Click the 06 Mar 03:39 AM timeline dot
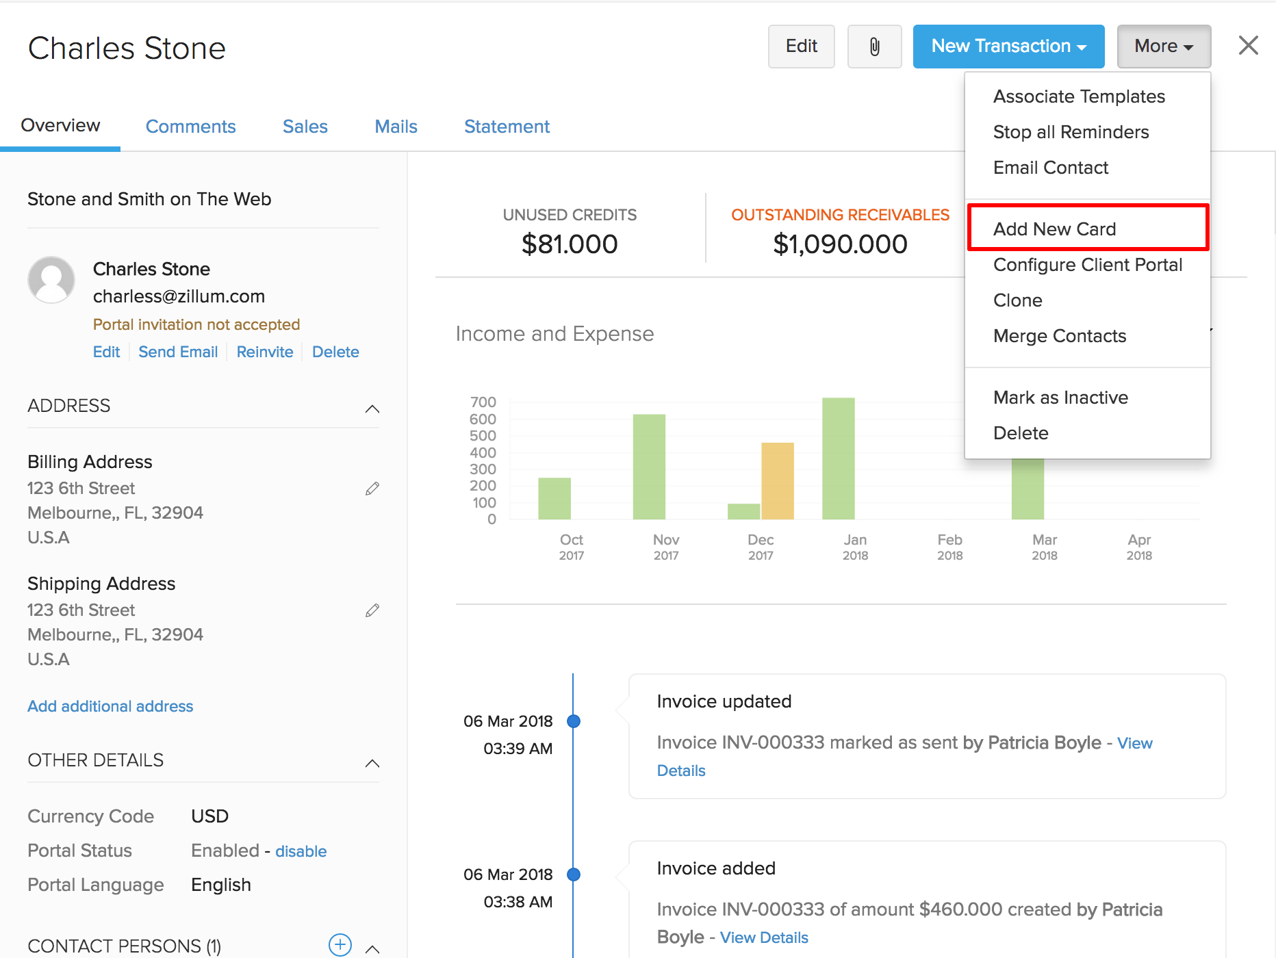Image resolution: width=1276 pixels, height=958 pixels. 574,721
